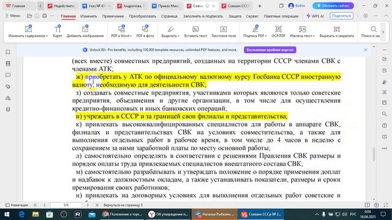Screen dimensions: 392x220
Task: Click the Добавить изображение tool
Action: pos(85,31)
